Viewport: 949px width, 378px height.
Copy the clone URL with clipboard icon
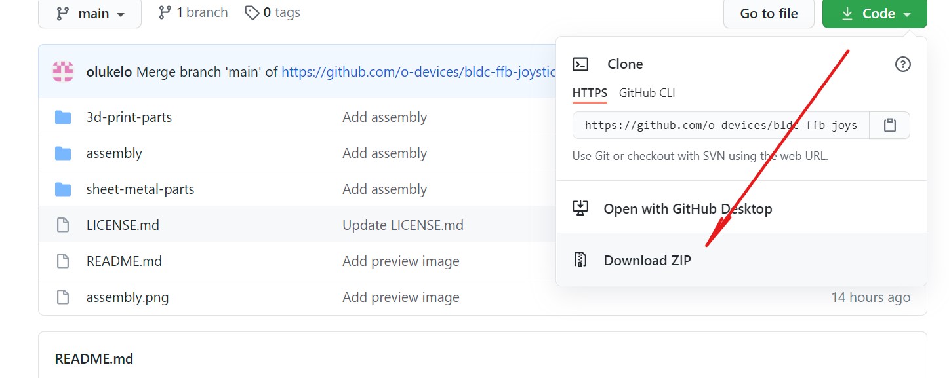click(x=889, y=125)
